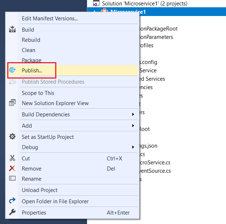Click the wrench Properties icon

point(12,212)
